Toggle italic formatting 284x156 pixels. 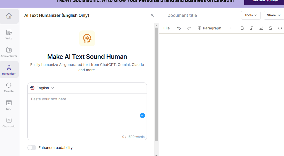[x=251, y=28]
